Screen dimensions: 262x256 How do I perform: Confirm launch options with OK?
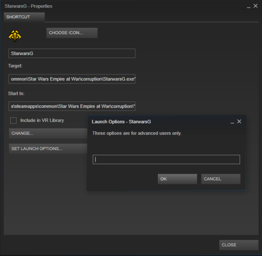177,179
